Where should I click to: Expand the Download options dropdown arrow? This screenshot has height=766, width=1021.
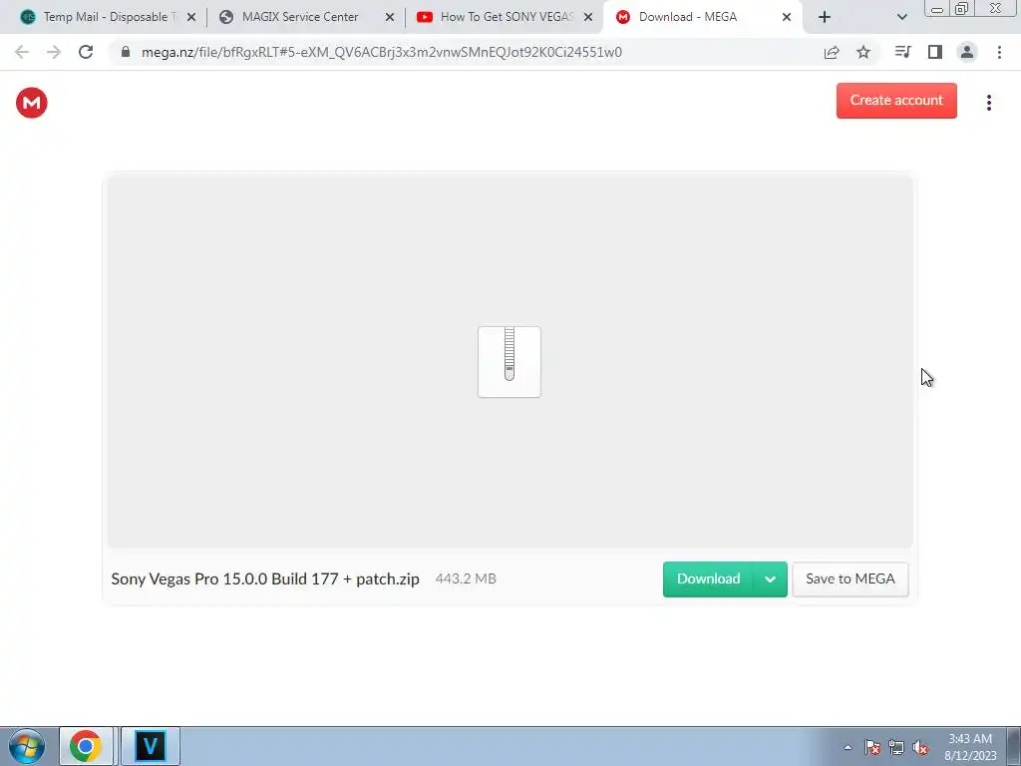click(x=771, y=579)
